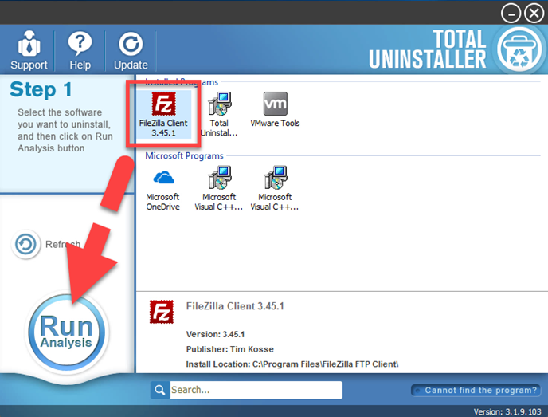Select the Microsoft Visual C++ entry farthest from OneDrive
The image size is (548, 417).
point(275,189)
